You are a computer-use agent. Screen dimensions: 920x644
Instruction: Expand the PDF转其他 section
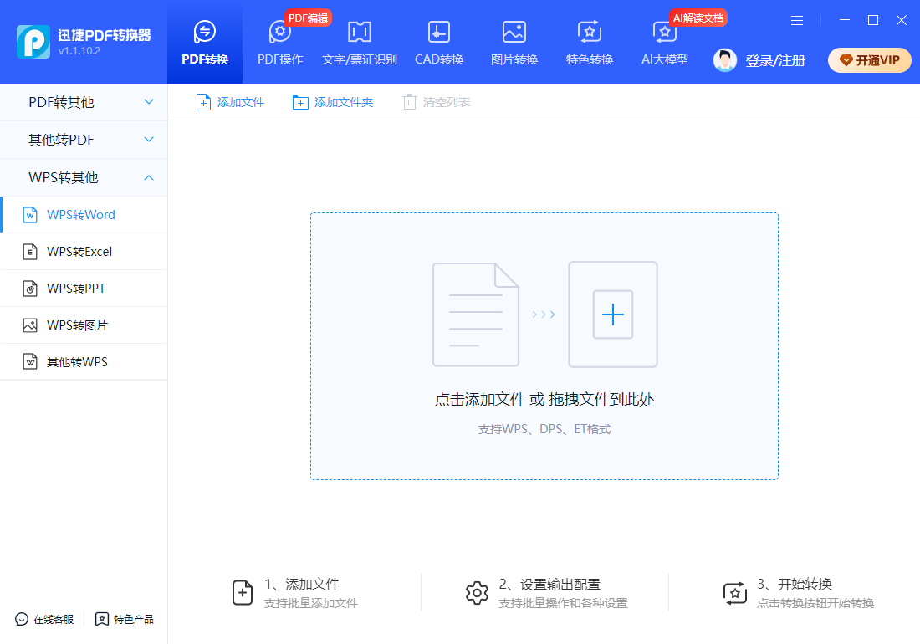(84, 102)
